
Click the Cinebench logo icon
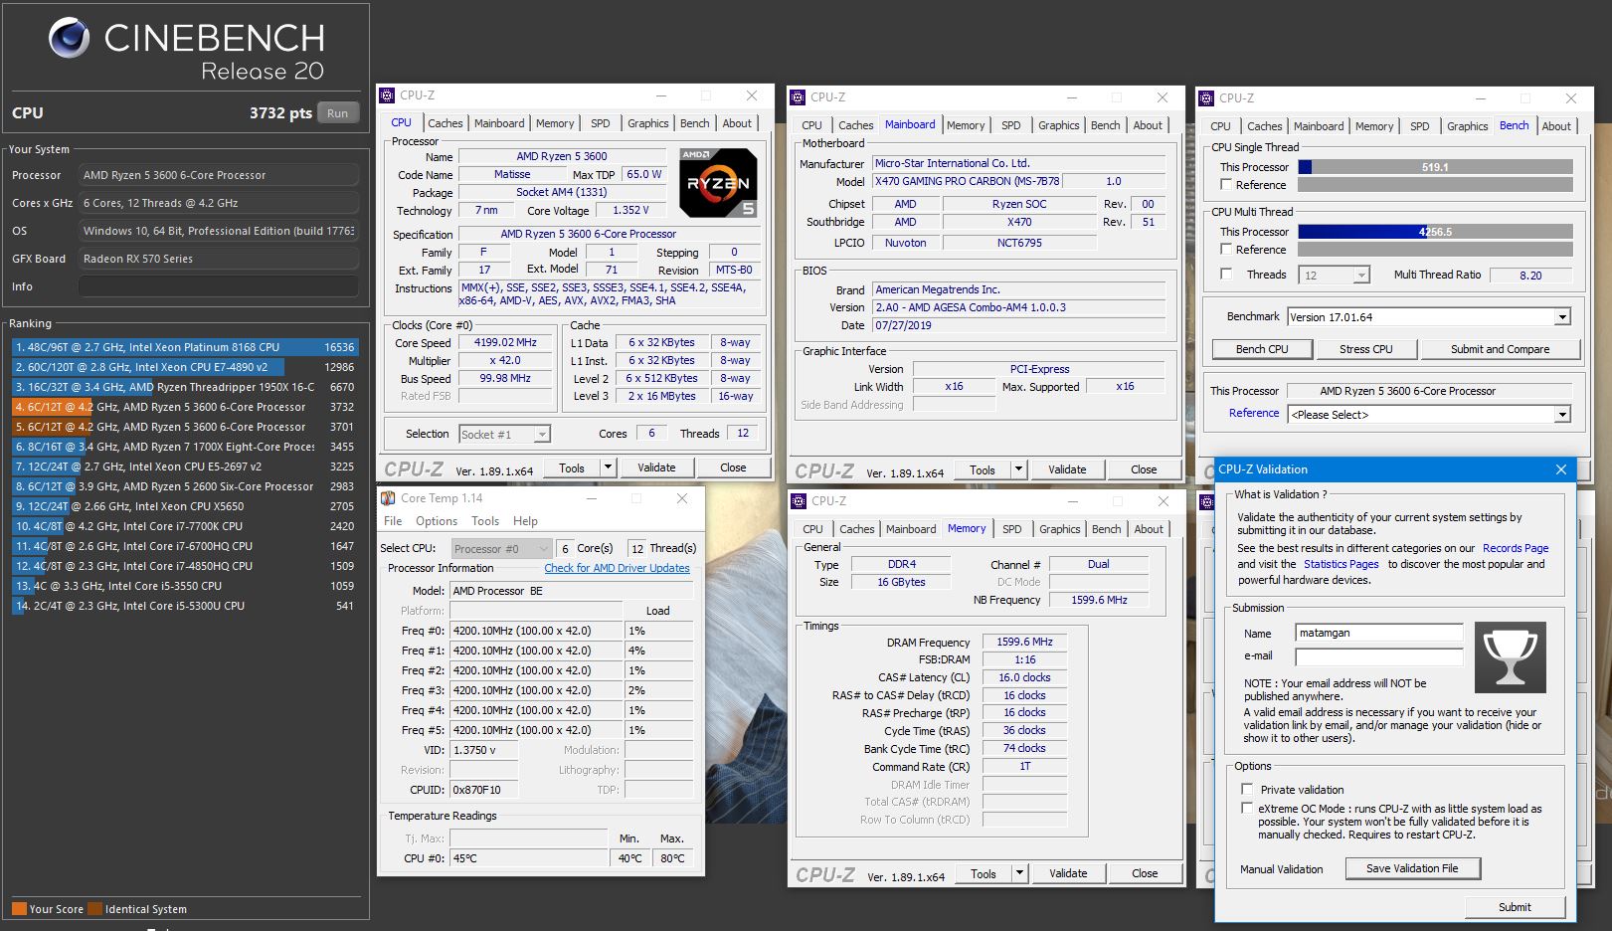69,38
